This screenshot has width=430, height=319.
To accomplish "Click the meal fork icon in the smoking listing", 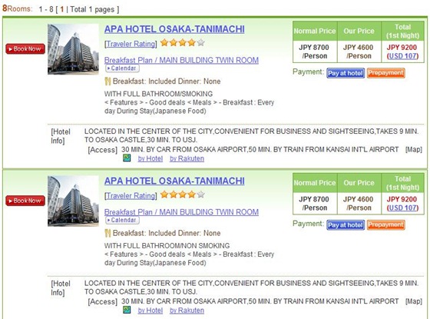I will [107, 81].
